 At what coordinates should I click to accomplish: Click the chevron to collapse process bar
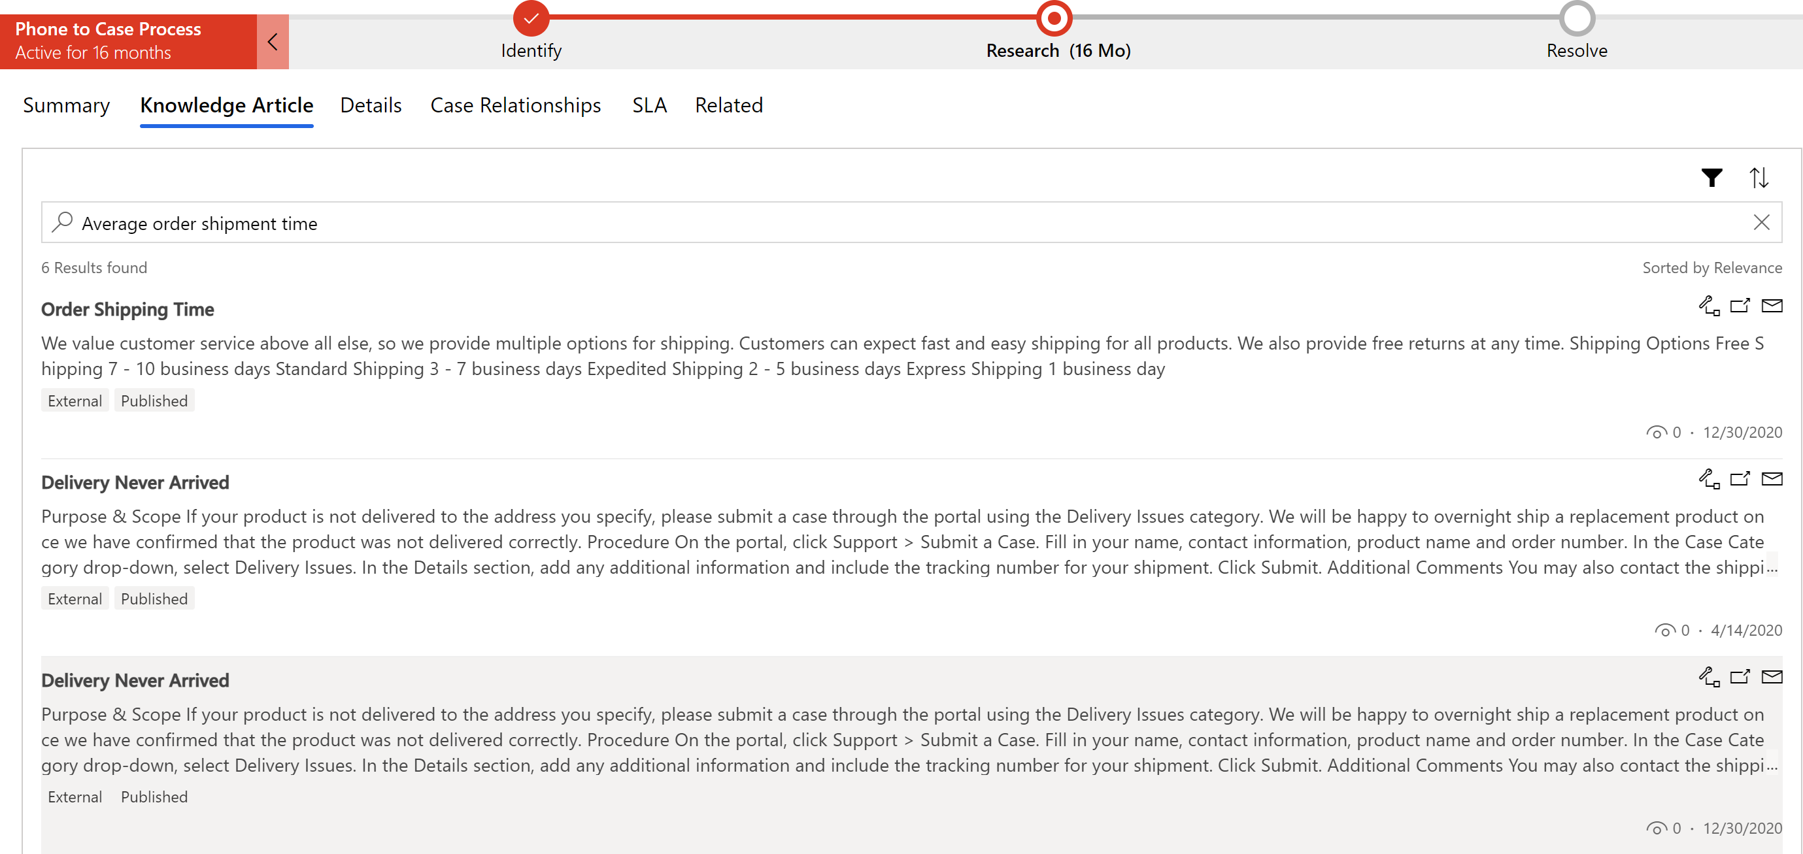(273, 41)
